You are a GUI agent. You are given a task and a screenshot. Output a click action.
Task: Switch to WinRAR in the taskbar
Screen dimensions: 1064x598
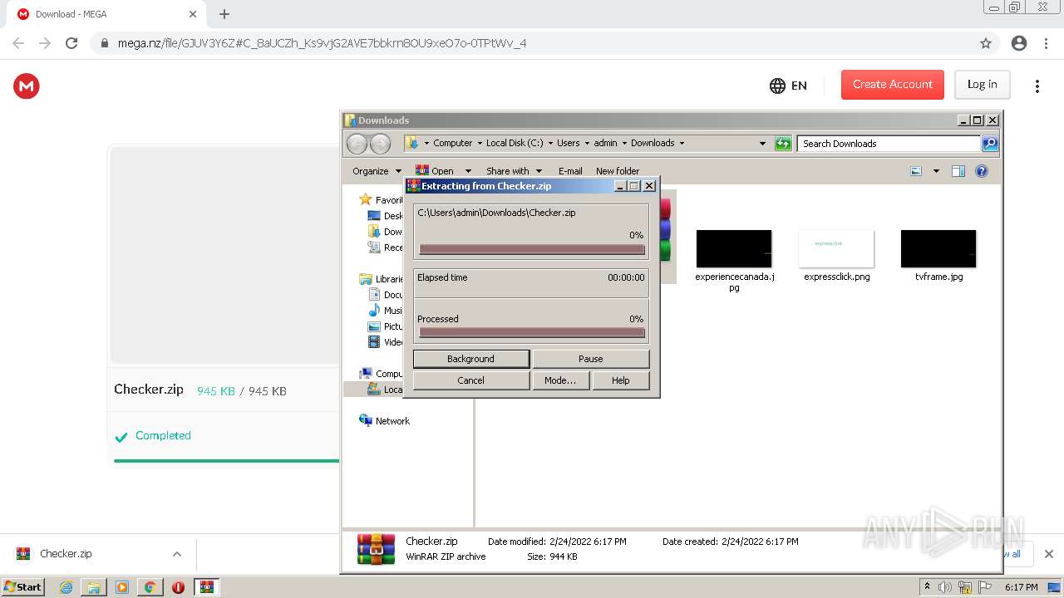click(x=206, y=587)
